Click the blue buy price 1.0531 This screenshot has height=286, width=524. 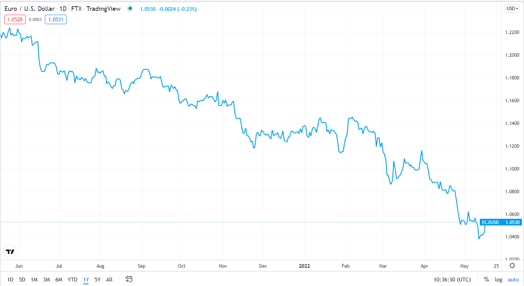point(56,20)
